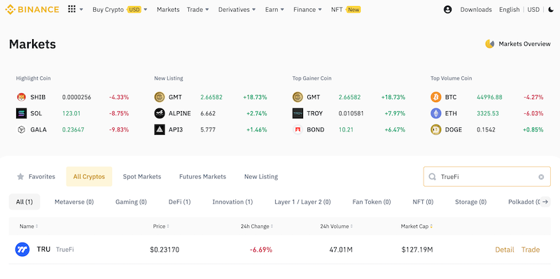Click the GALA coin icon

(22, 129)
